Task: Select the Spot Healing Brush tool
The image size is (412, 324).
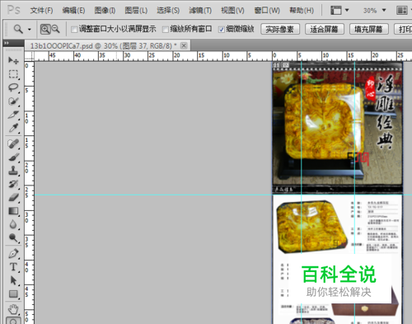Action: [x=13, y=143]
